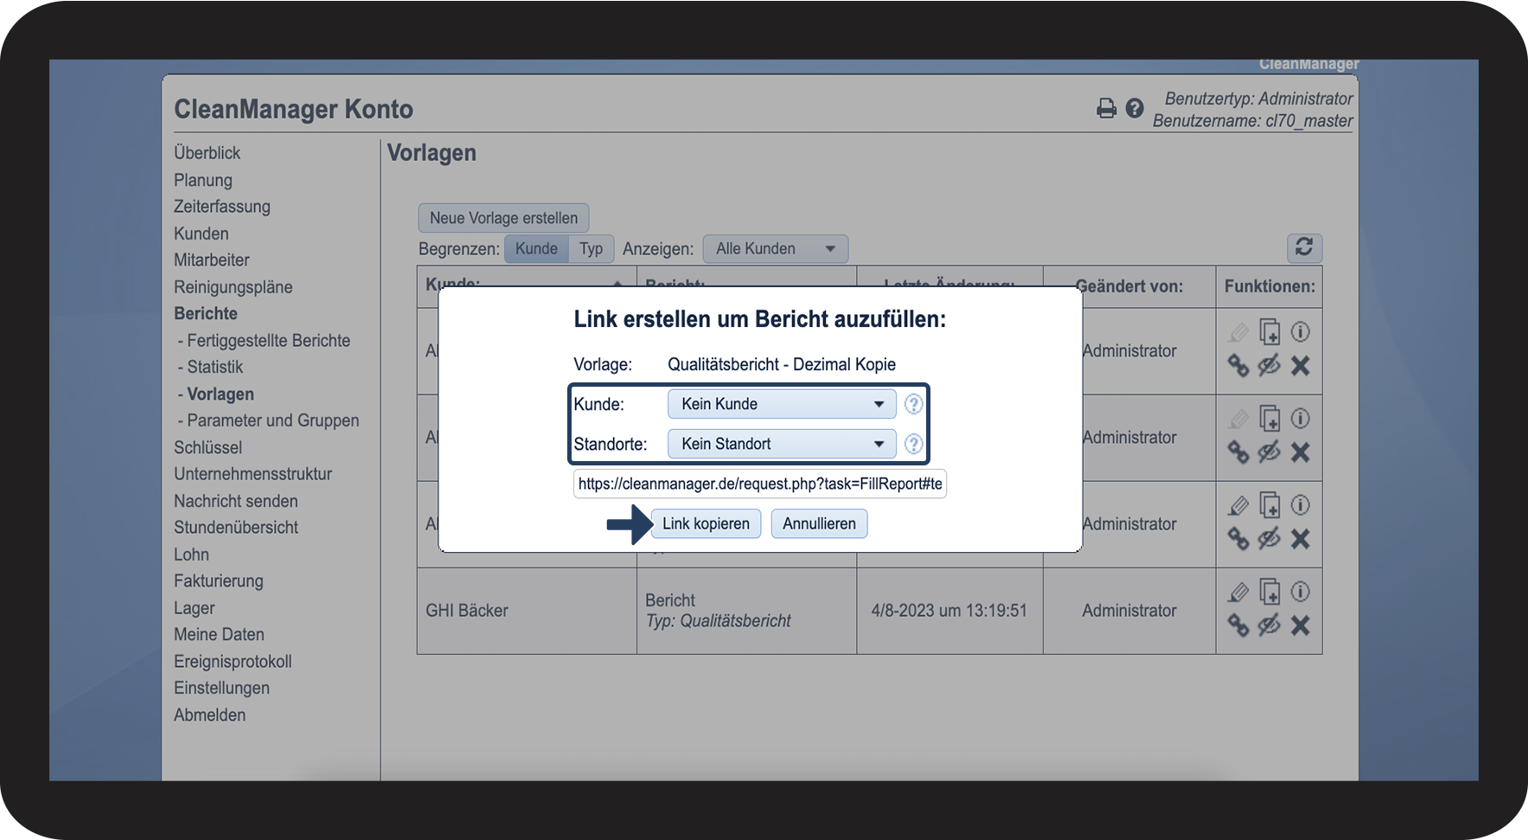The height and width of the screenshot is (840, 1528).
Task: Go to Reinigungspläne in the sidebar
Action: tap(233, 287)
